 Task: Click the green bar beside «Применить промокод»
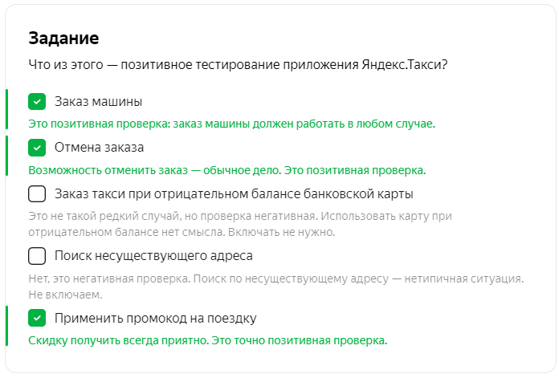(6, 326)
